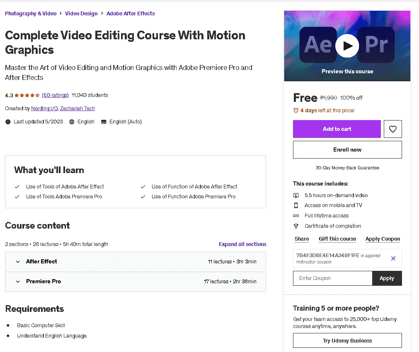Click '11 lectures • 3hr 3min' text
This screenshot has height=352, width=419.
coord(232,262)
